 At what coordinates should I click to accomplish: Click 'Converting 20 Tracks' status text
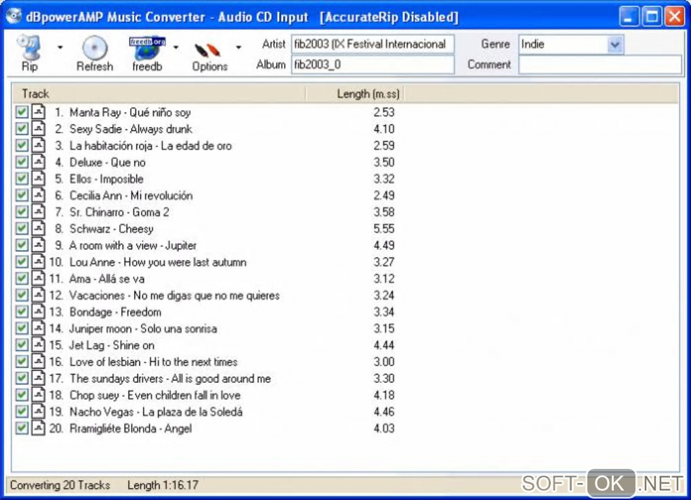(60, 485)
